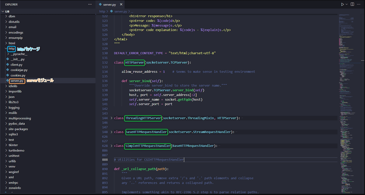Select the xmlrpc folder
Screen dimensions: 365x195
coord(13,183)
